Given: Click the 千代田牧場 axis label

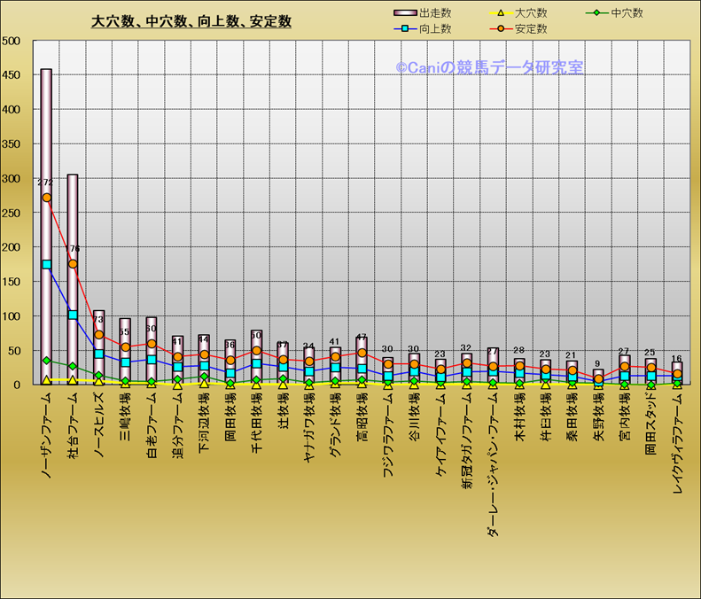Looking at the screenshot, I should (x=257, y=422).
